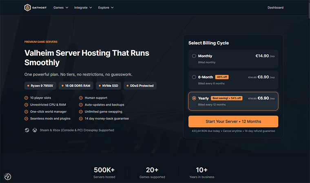310x183 pixels.
Task: Click checkmark icon beside Human support
Action: (x=81, y=98)
